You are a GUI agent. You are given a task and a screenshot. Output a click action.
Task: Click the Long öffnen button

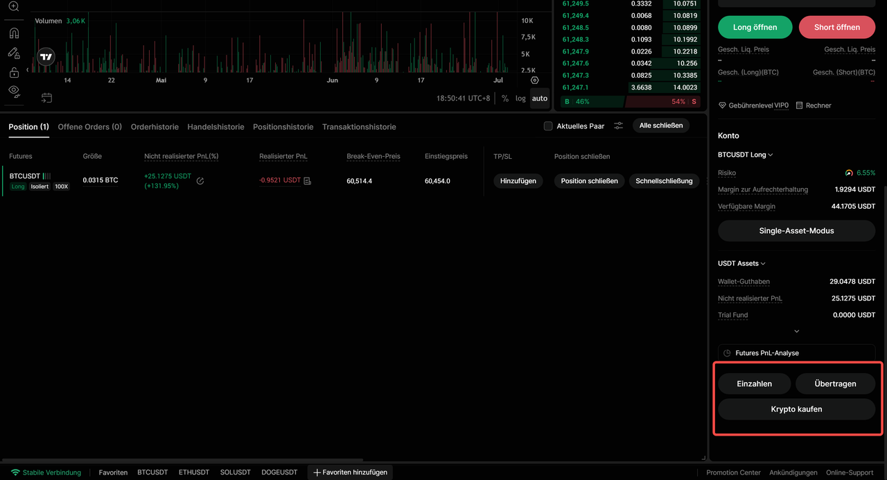[755, 27]
